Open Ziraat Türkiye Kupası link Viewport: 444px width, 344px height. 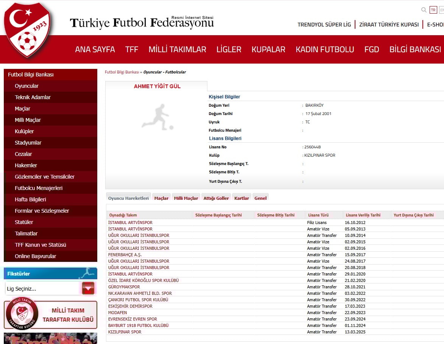pos(389,25)
